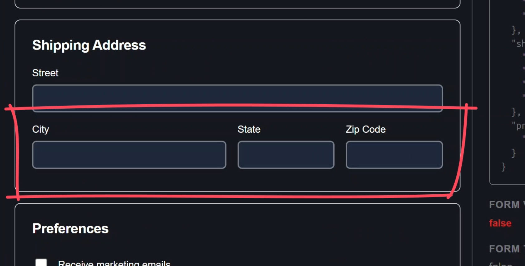This screenshot has height=266, width=525.
Task: Select the State field label
Action: pyautogui.click(x=249, y=129)
